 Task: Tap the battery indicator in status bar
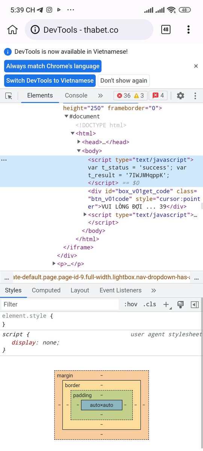[x=185, y=10]
